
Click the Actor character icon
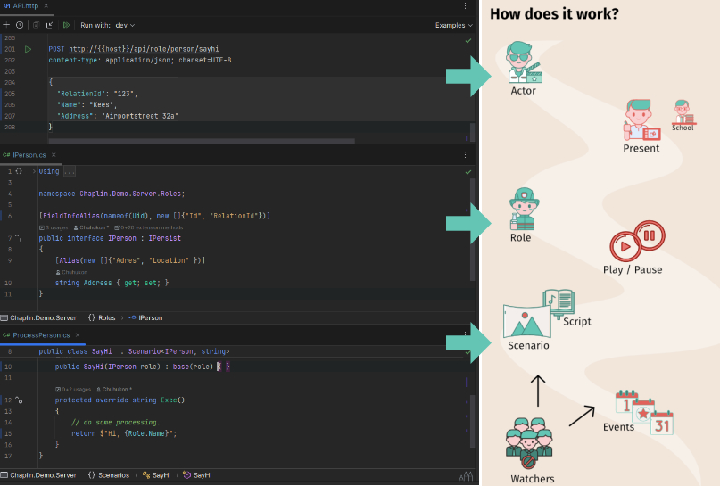click(523, 62)
